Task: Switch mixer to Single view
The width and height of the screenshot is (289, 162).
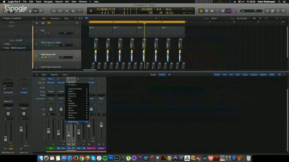Action: click(153, 75)
